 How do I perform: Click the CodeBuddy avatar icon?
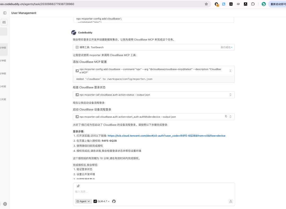(74, 32)
